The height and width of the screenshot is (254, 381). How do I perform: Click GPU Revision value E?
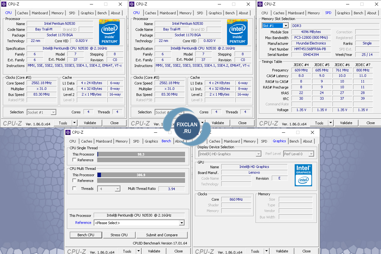(x=279, y=178)
